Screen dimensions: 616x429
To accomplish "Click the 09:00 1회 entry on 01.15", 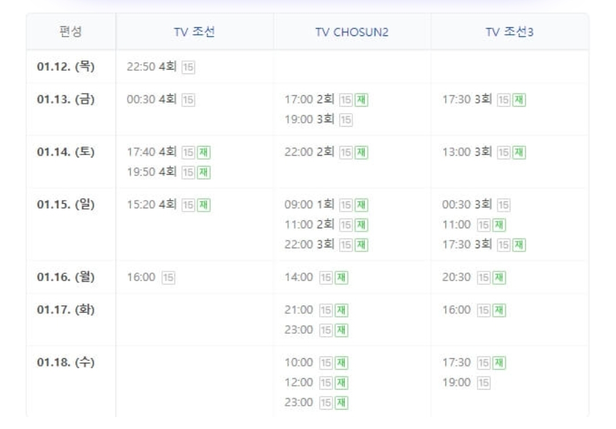I will [x=309, y=204].
